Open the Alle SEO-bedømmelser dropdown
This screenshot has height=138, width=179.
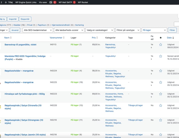click(37, 30)
